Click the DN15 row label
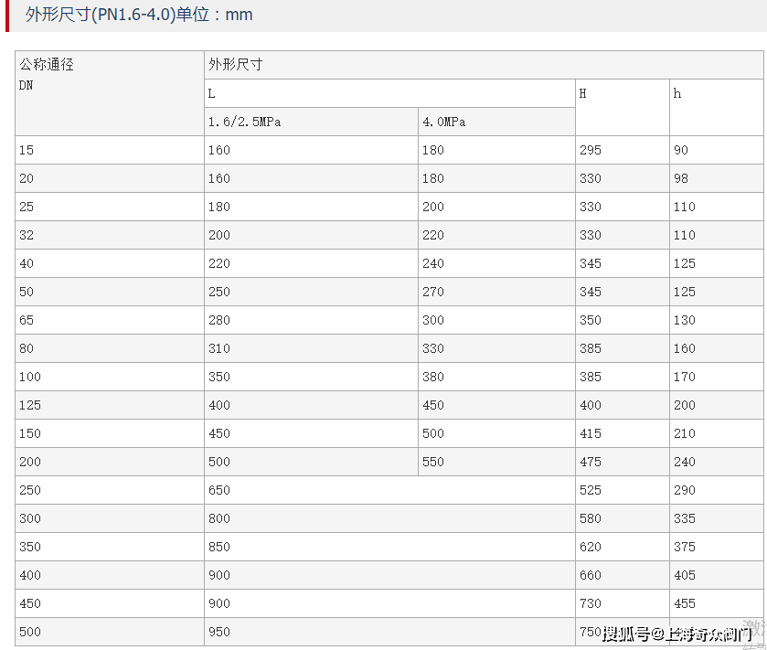767x650 pixels. point(26,150)
